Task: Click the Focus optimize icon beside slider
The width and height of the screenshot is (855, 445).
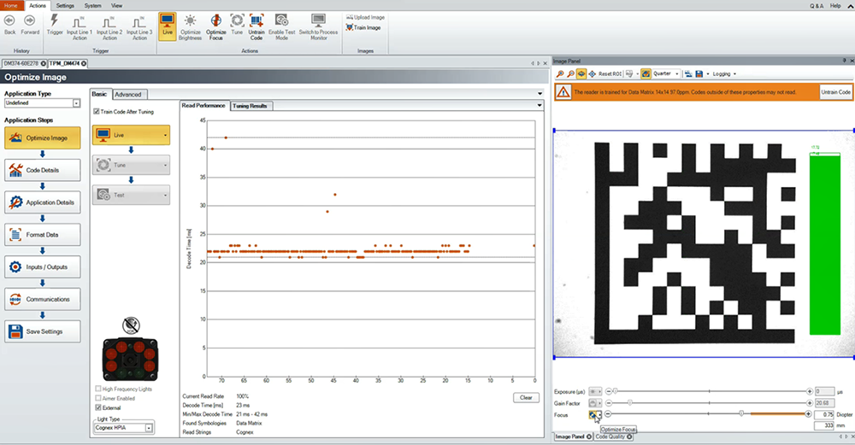Action: [x=593, y=414]
